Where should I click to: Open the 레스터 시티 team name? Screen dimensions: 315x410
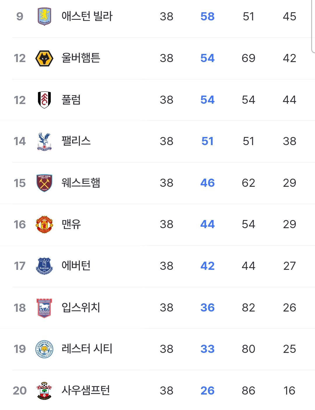(x=87, y=349)
